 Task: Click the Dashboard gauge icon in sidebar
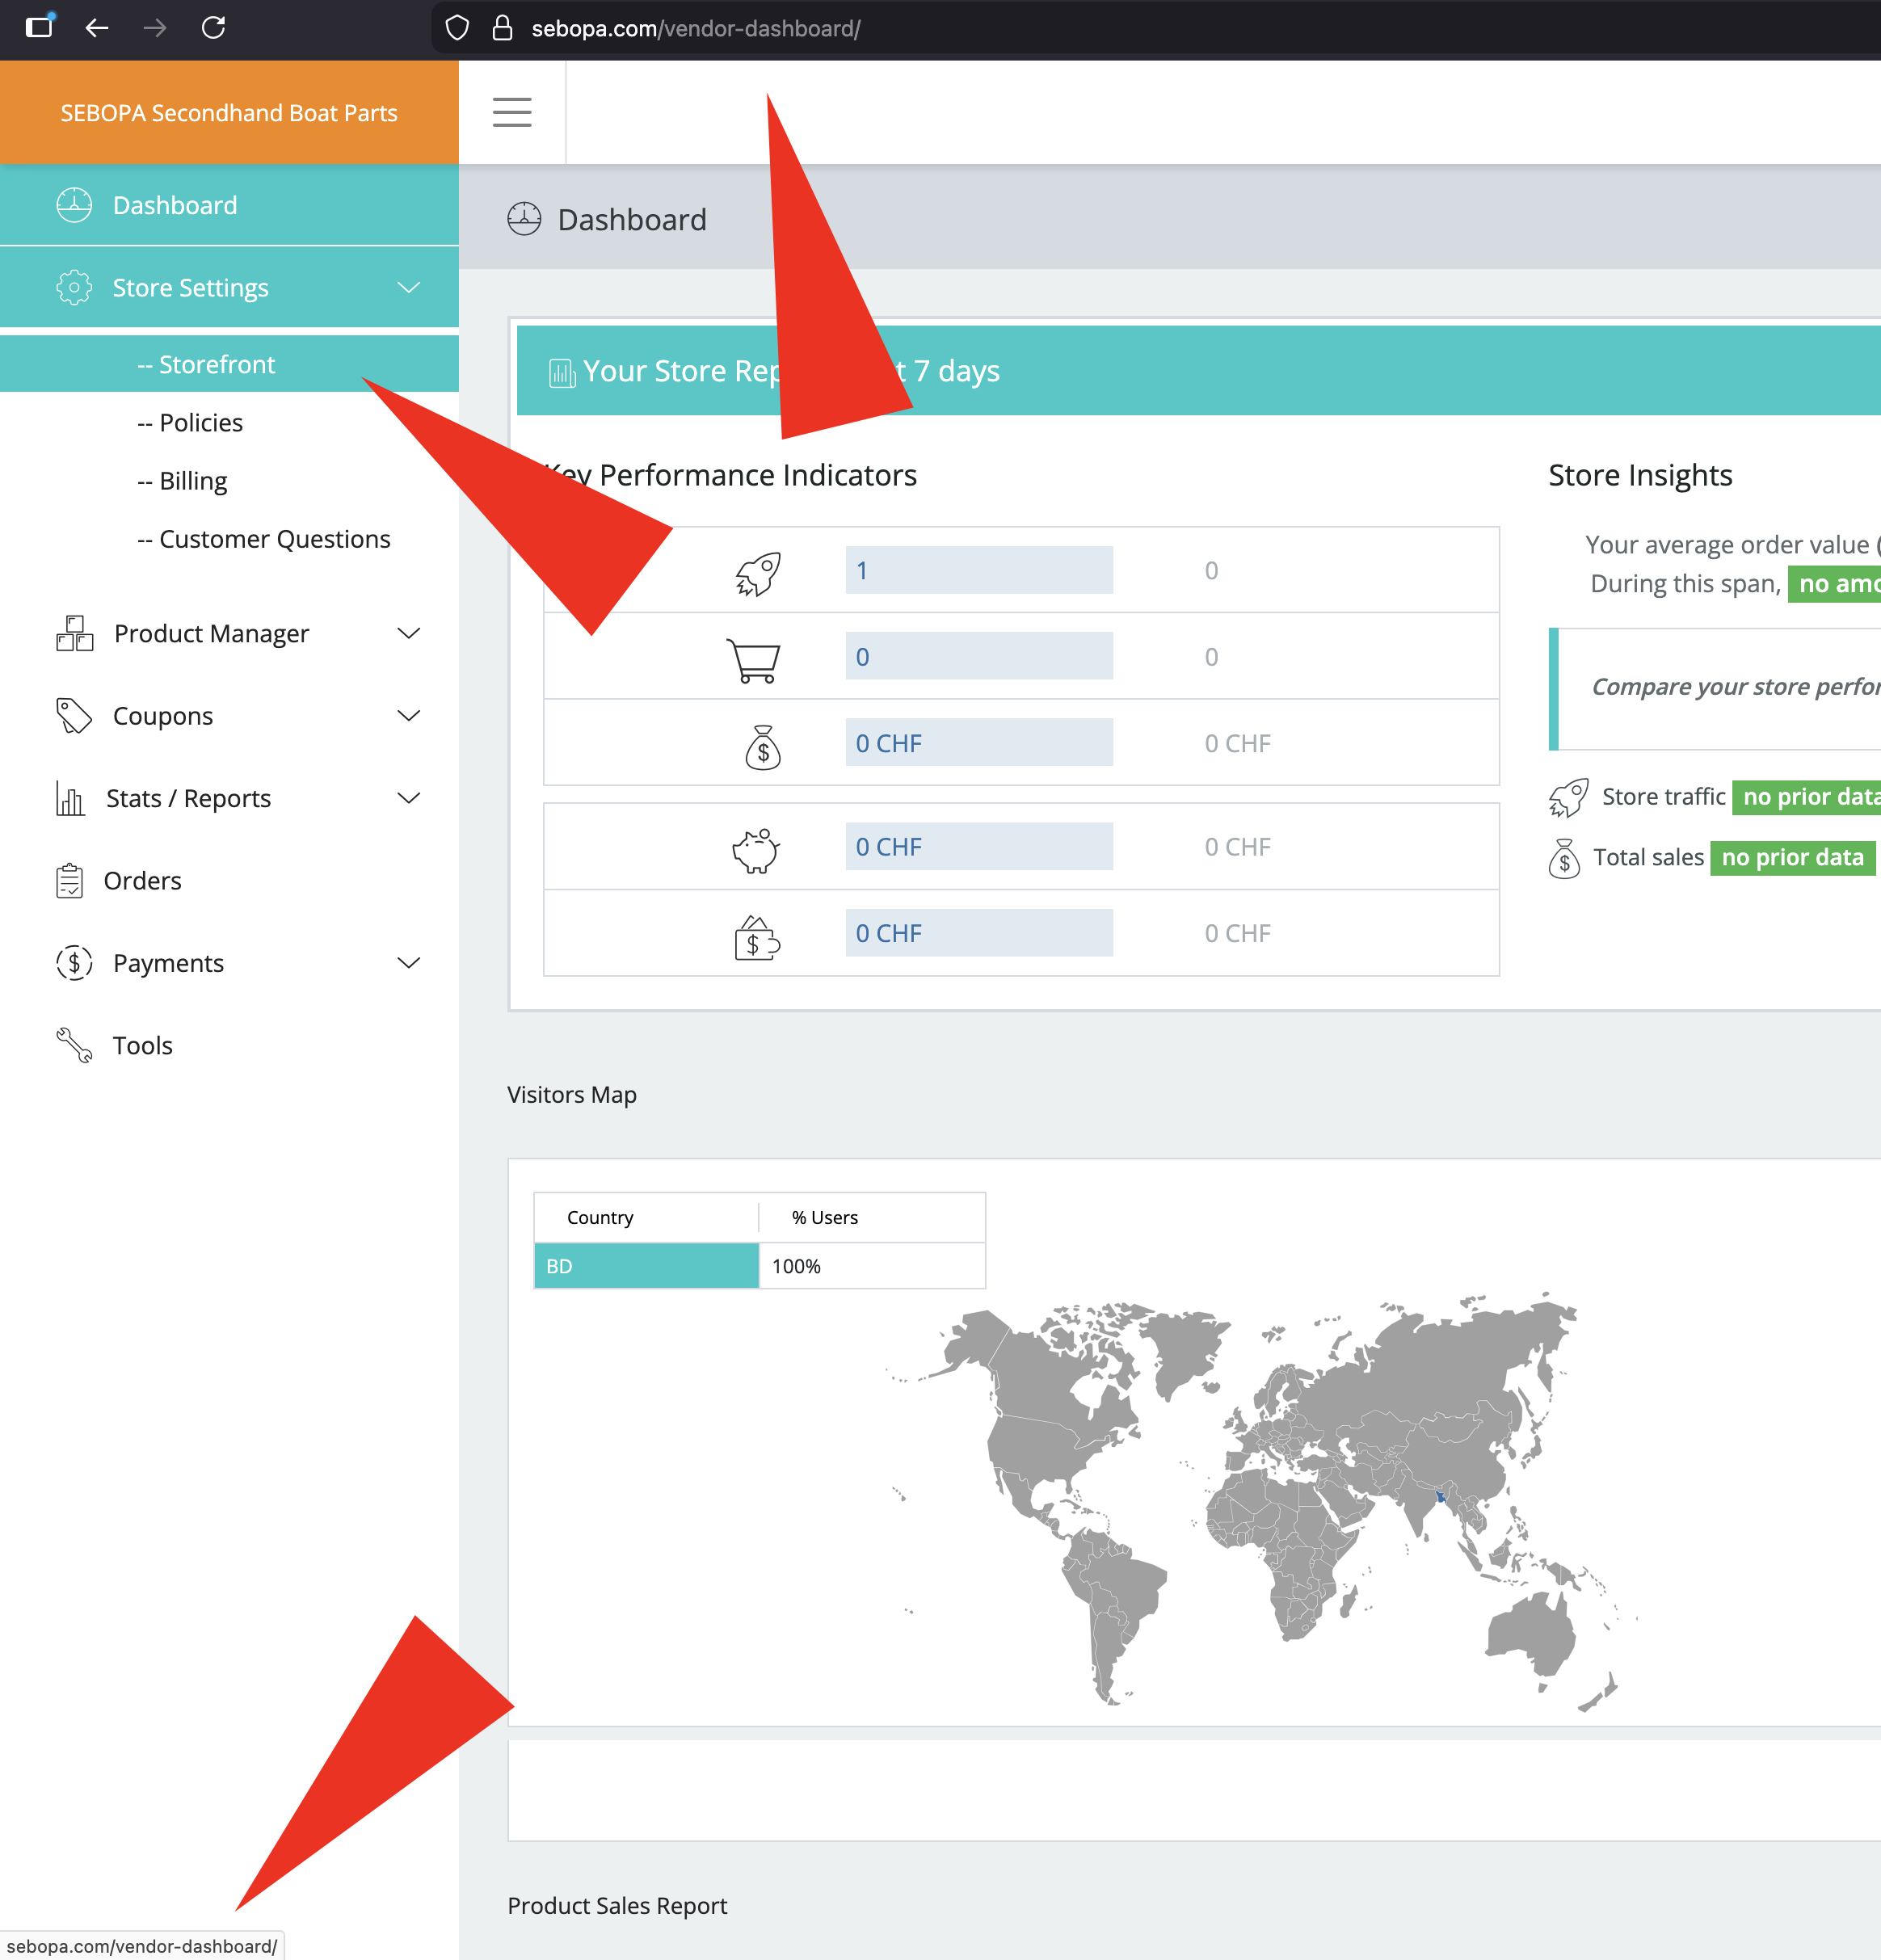pyautogui.click(x=74, y=205)
